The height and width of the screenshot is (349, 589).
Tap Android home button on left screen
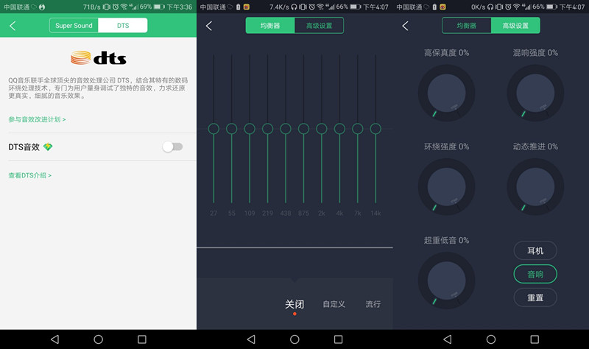(99, 339)
